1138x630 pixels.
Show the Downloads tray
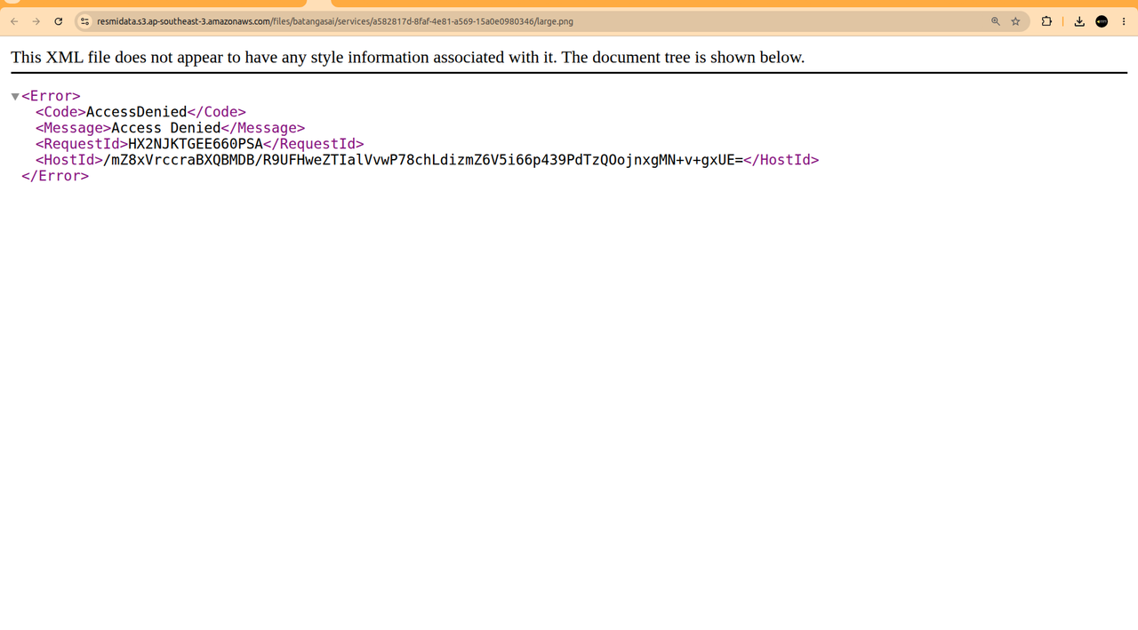(1079, 21)
